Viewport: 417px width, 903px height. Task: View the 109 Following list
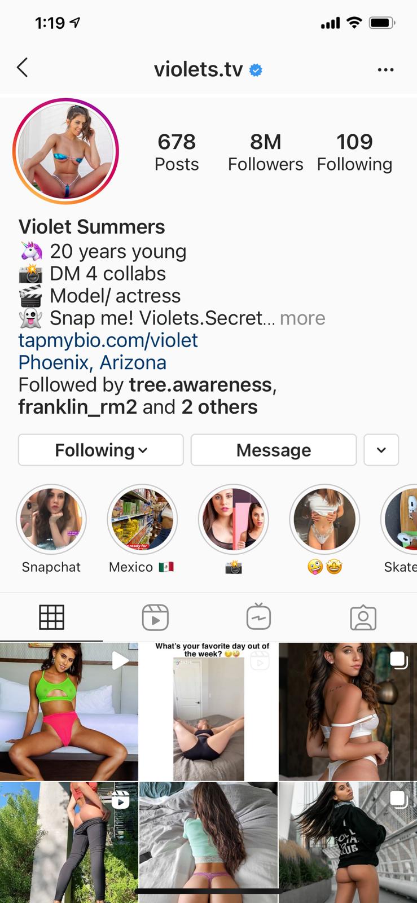coord(354,152)
